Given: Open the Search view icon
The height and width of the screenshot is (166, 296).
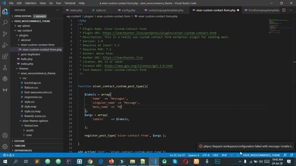Looking at the screenshot, I should pyautogui.click(x=5, y=23).
